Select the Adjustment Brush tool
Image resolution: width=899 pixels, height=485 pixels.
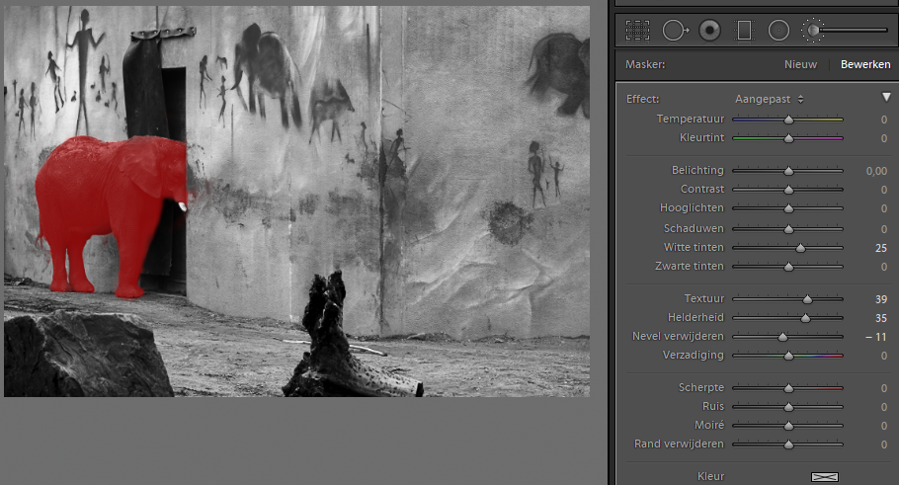tap(814, 31)
